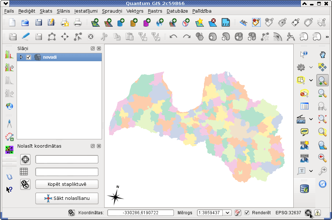Click the ABC labeling tool icon
The height and width of the screenshot is (220, 332).
pos(243,22)
